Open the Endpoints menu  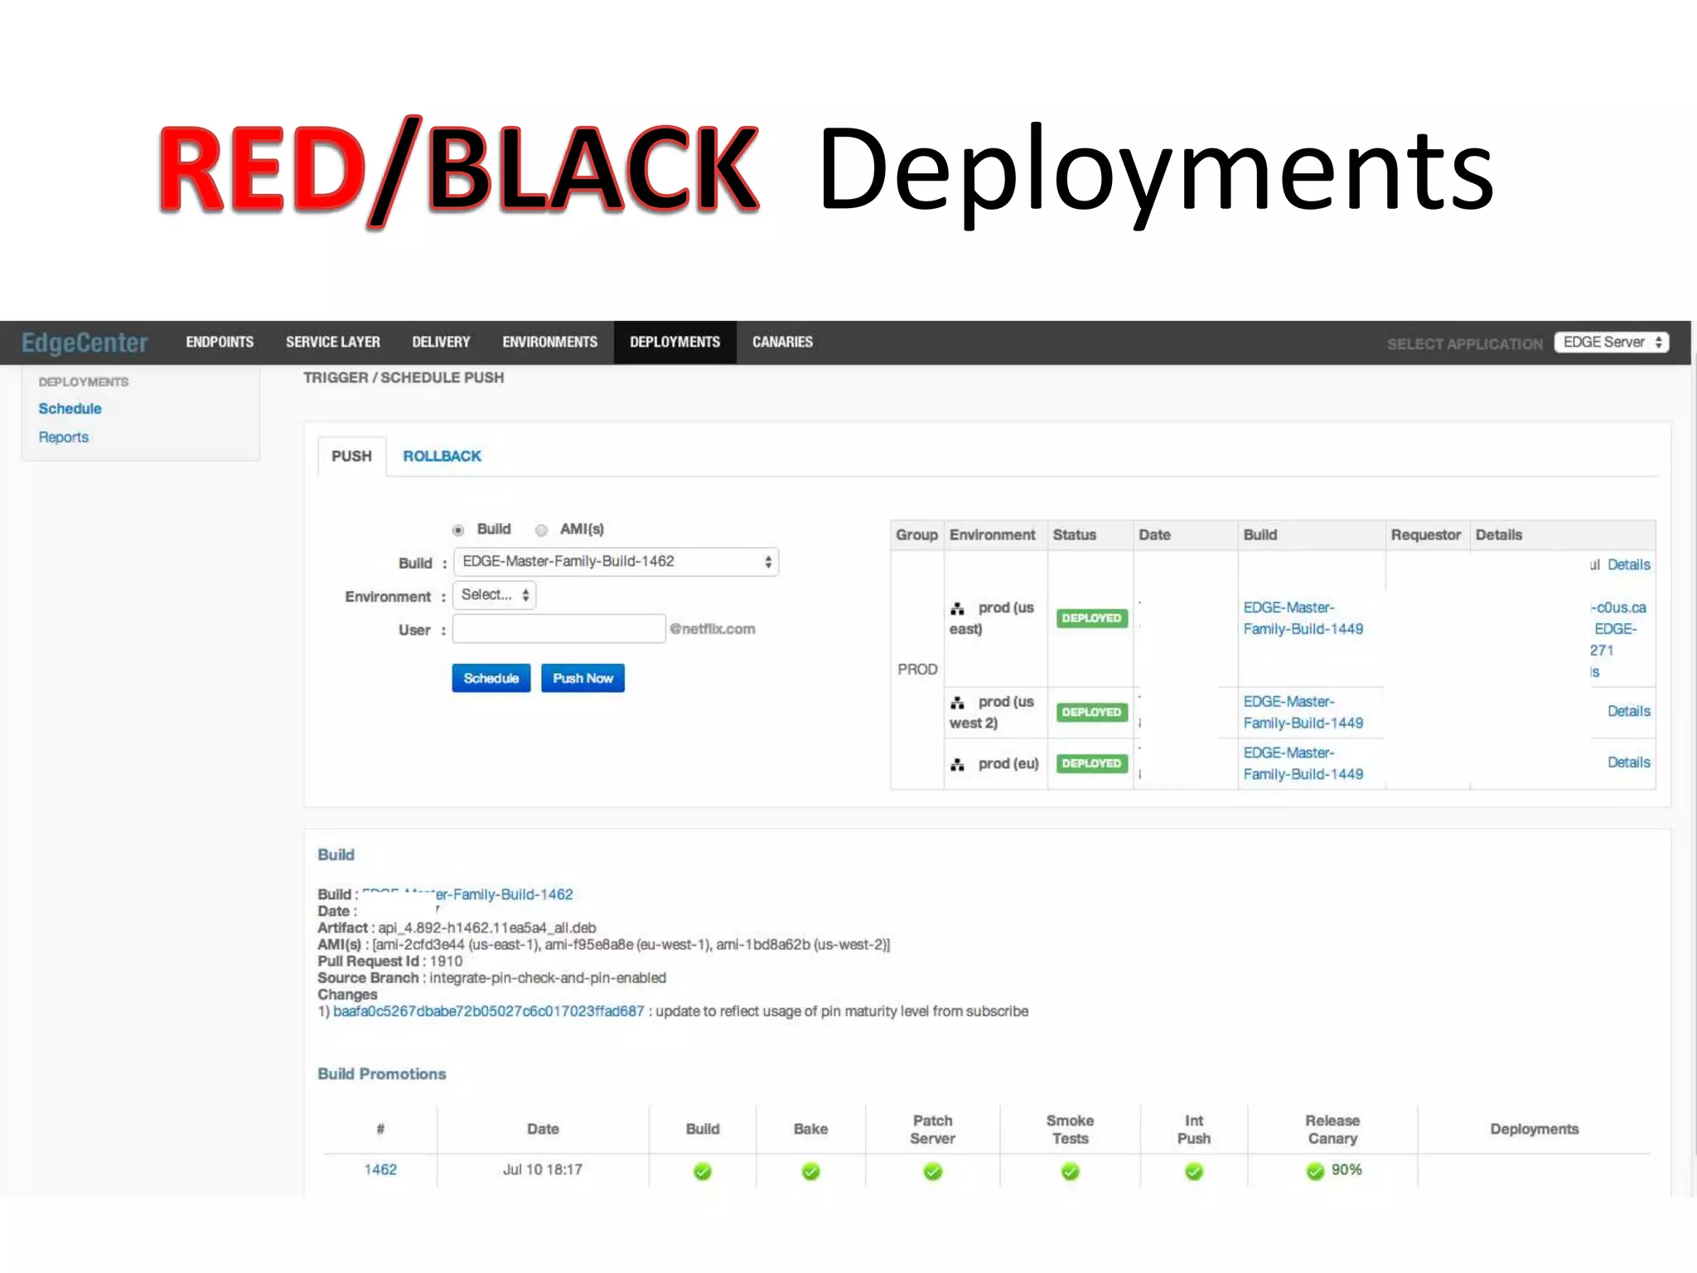[220, 342]
